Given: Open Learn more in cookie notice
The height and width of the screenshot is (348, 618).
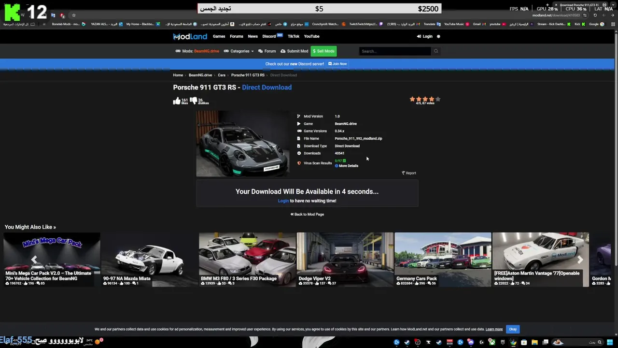Looking at the screenshot, I should (x=494, y=329).
